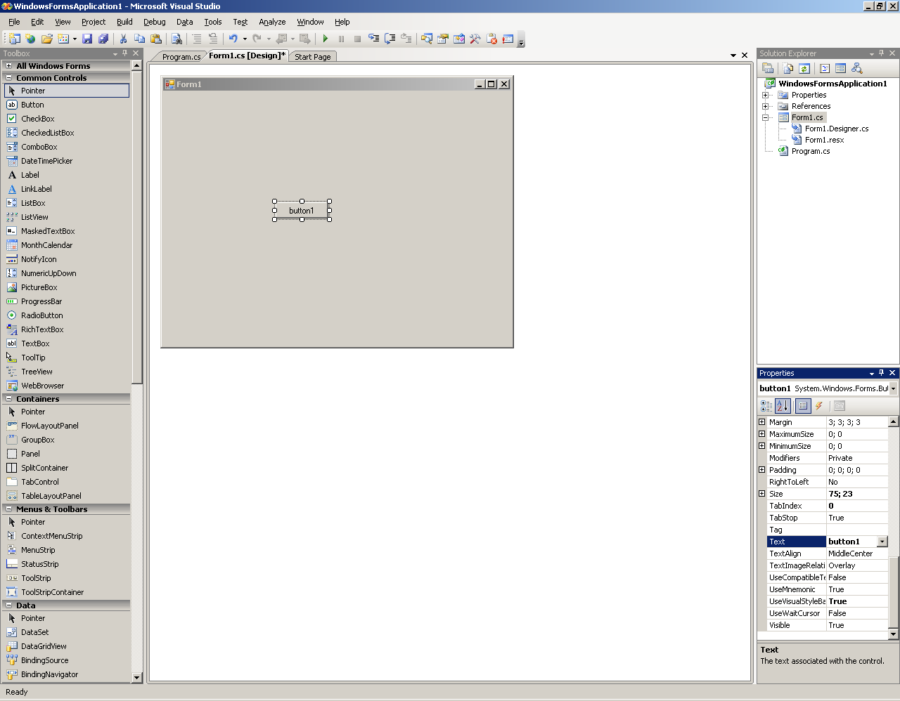Save the current file with the floppy disk icon
This screenshot has height=701, width=900.
coord(87,39)
